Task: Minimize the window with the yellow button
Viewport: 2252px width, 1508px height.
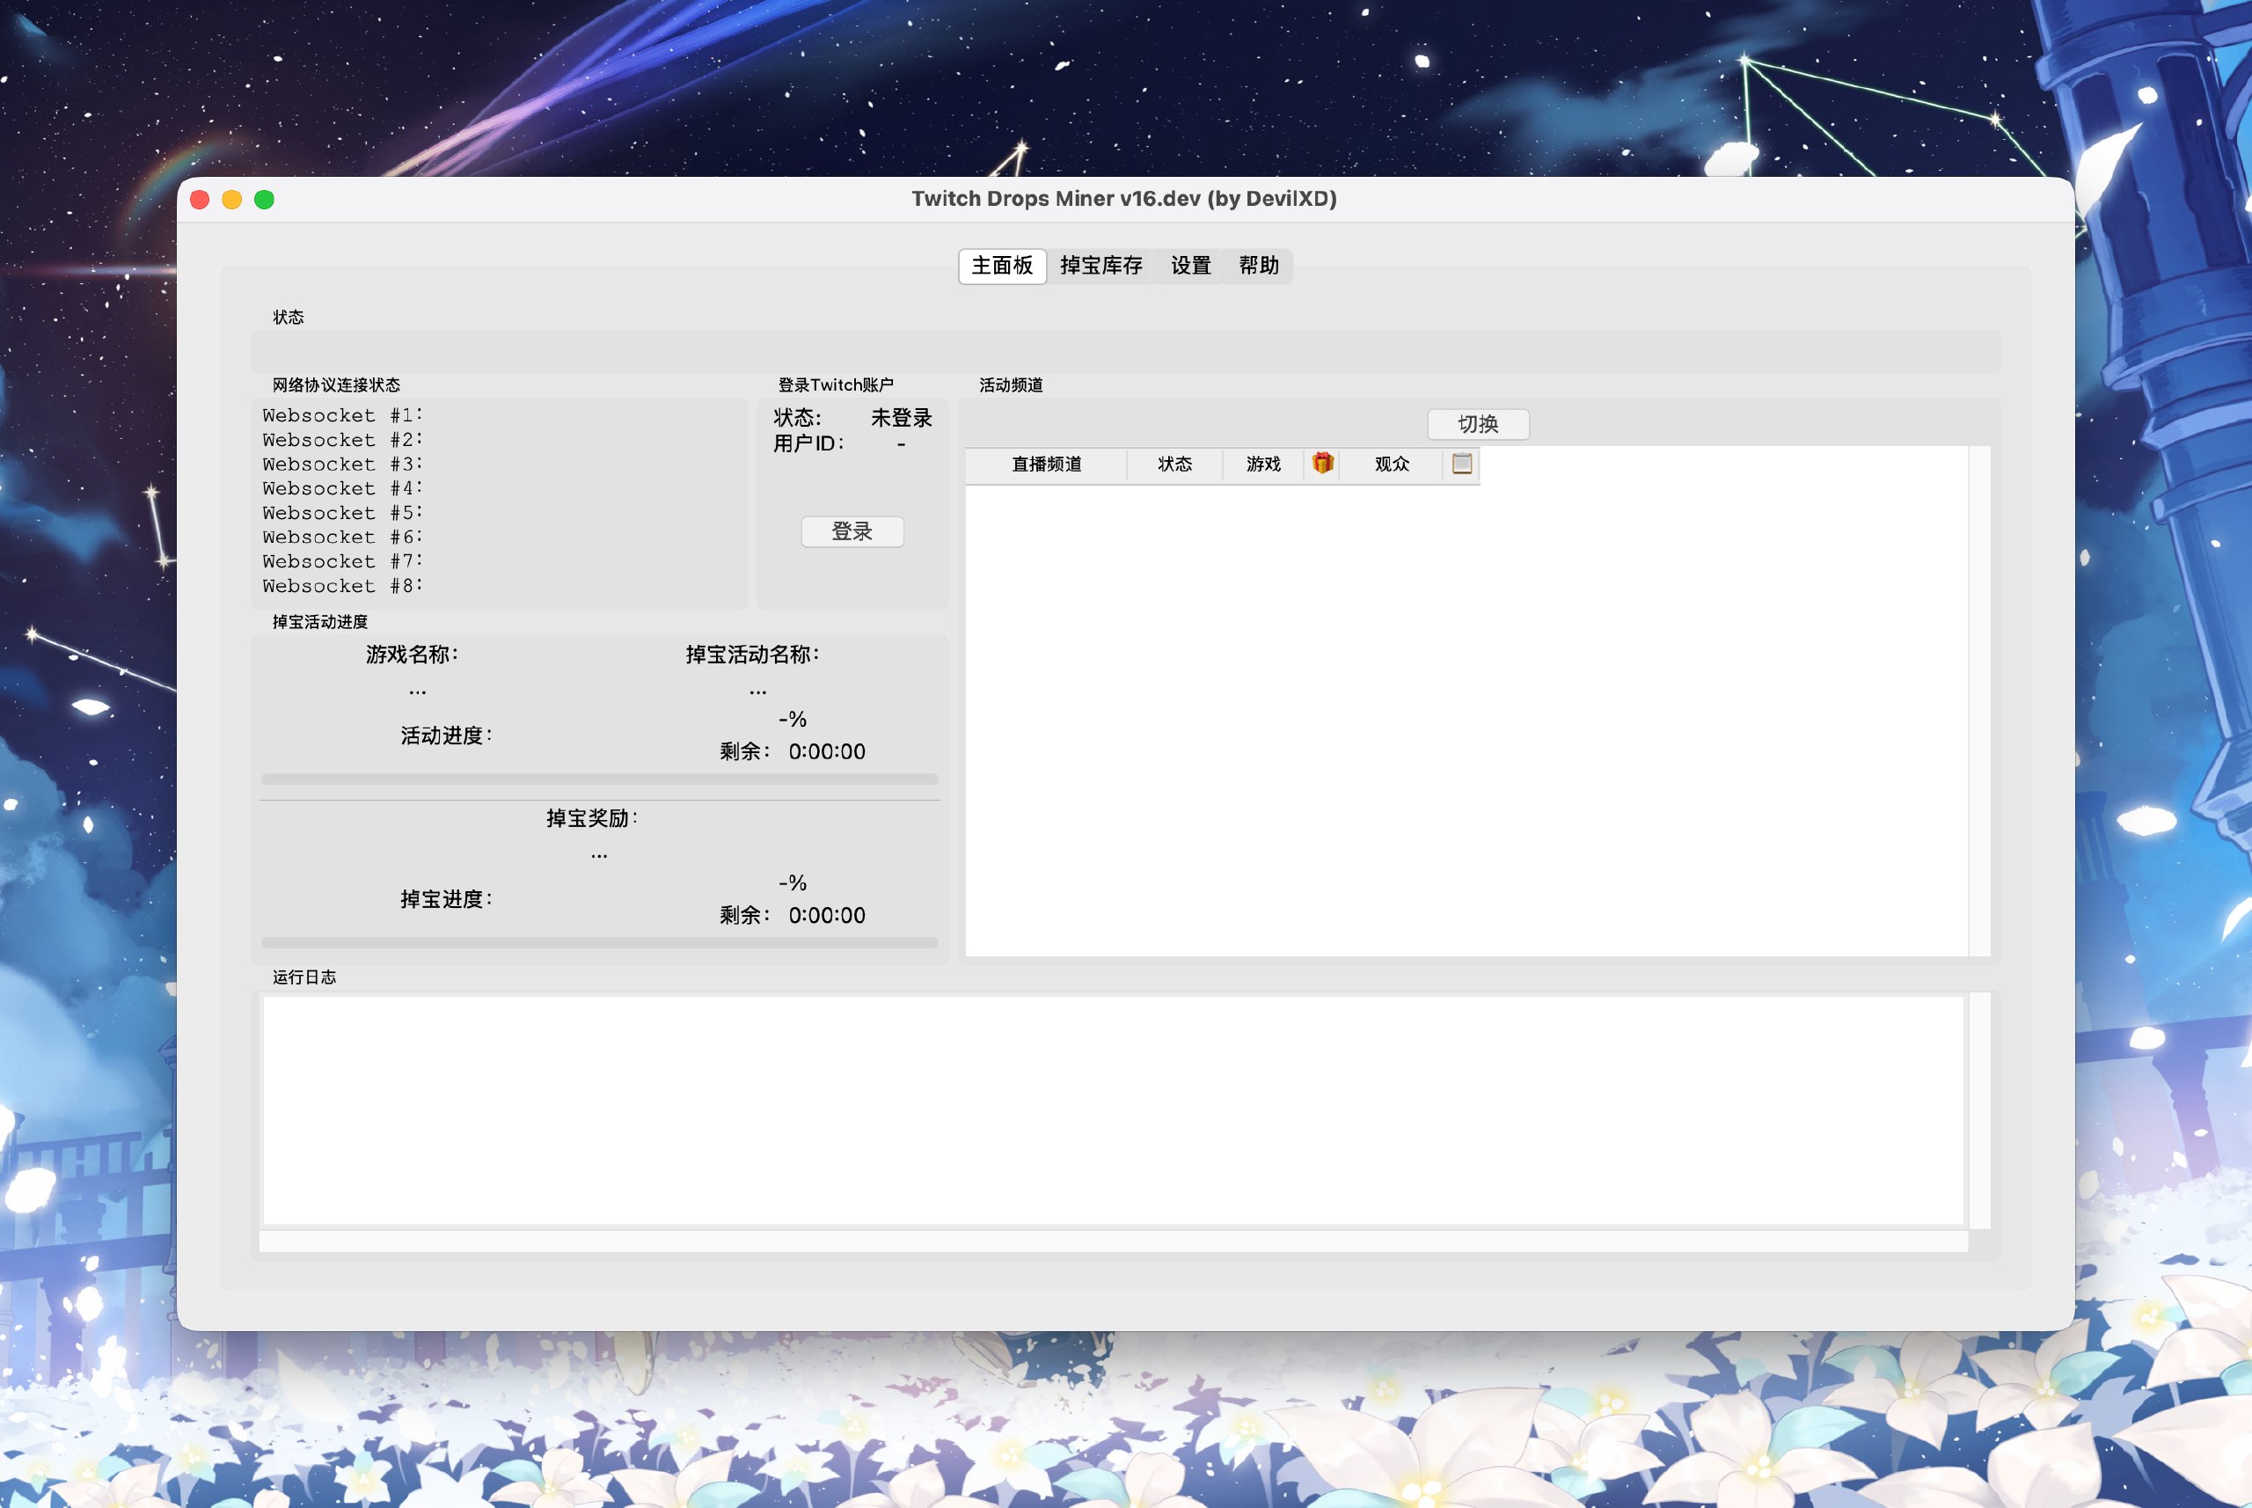Action: point(231,199)
